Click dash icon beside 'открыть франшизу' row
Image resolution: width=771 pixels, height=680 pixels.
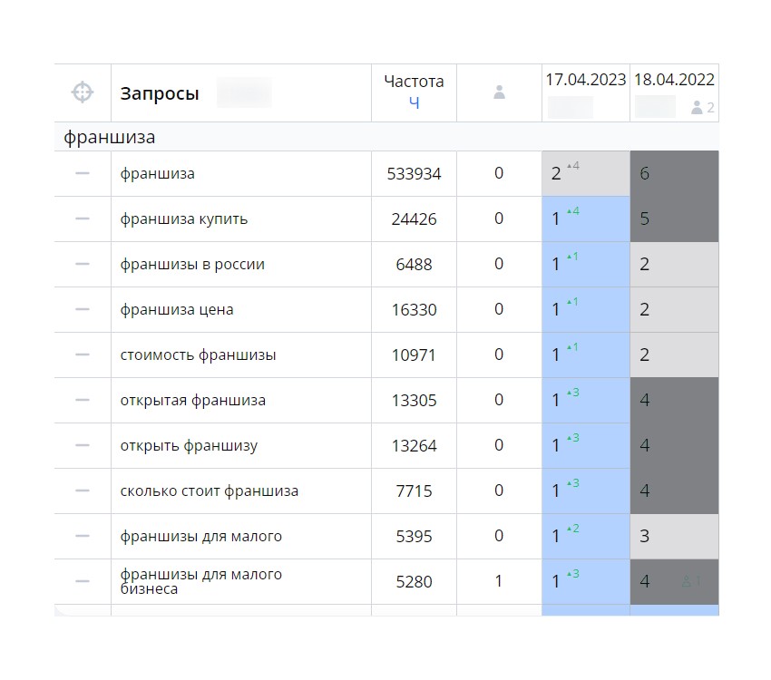pyautogui.click(x=83, y=445)
